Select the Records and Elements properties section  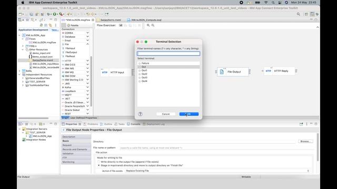point(76,149)
